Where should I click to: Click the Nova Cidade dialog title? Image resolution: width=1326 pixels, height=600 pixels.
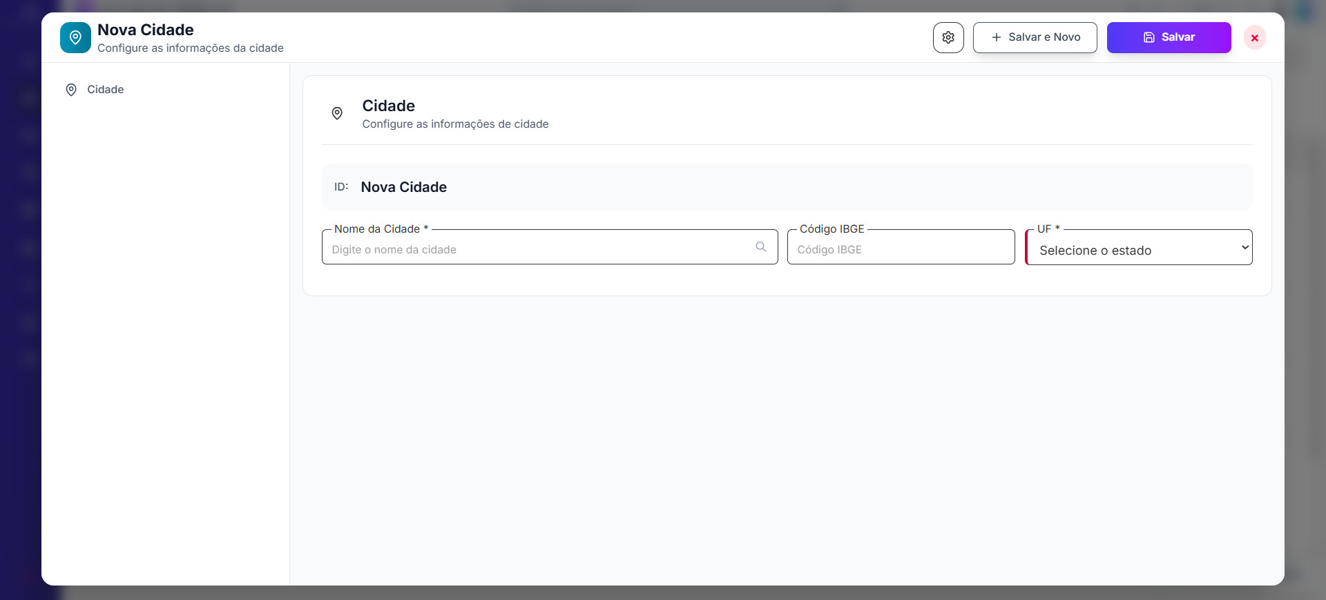146,30
